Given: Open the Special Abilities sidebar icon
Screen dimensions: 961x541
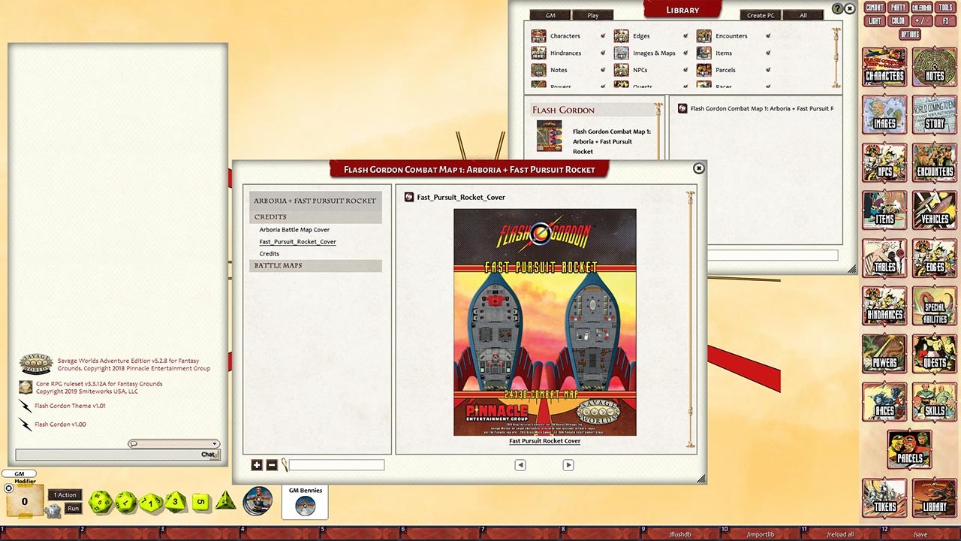Looking at the screenshot, I should [x=934, y=307].
